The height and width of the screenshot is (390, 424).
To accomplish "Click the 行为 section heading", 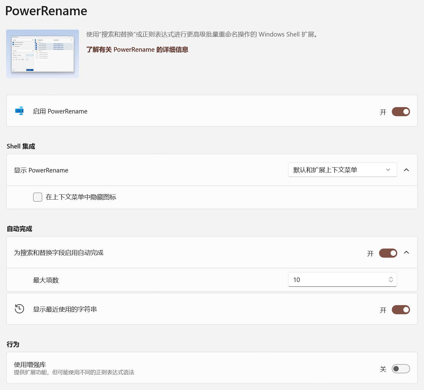I will click(x=13, y=344).
